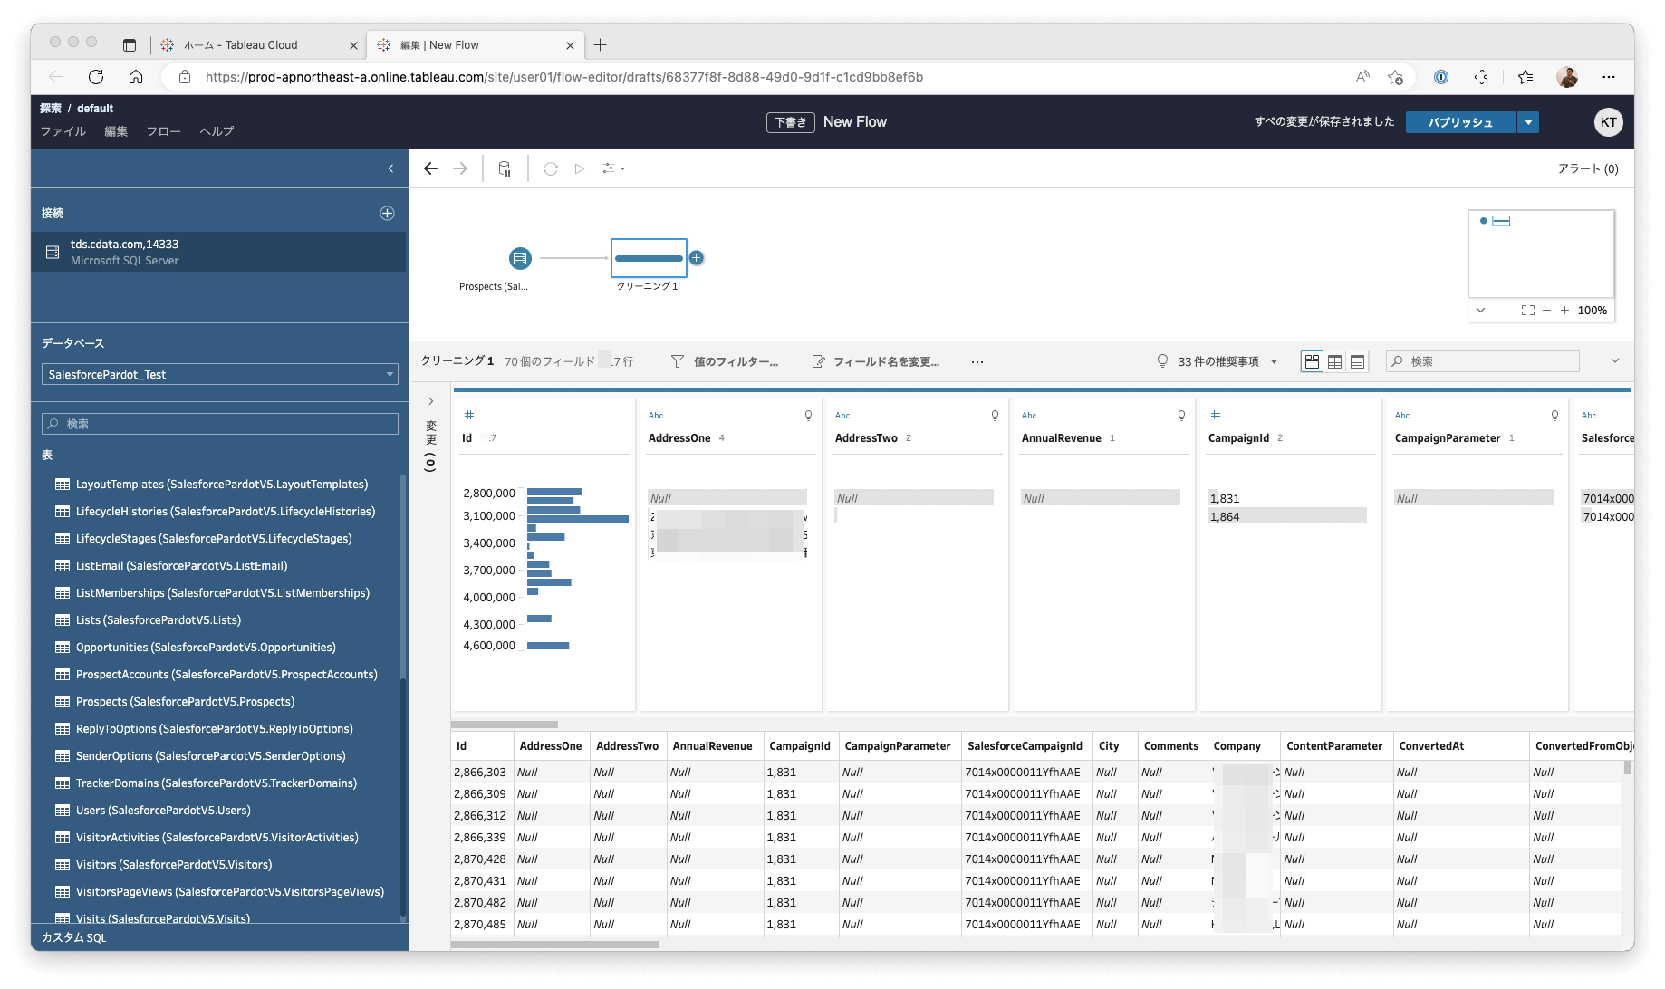The image size is (1665, 989).
Task: Reload the browser page
Action: [x=96, y=77]
